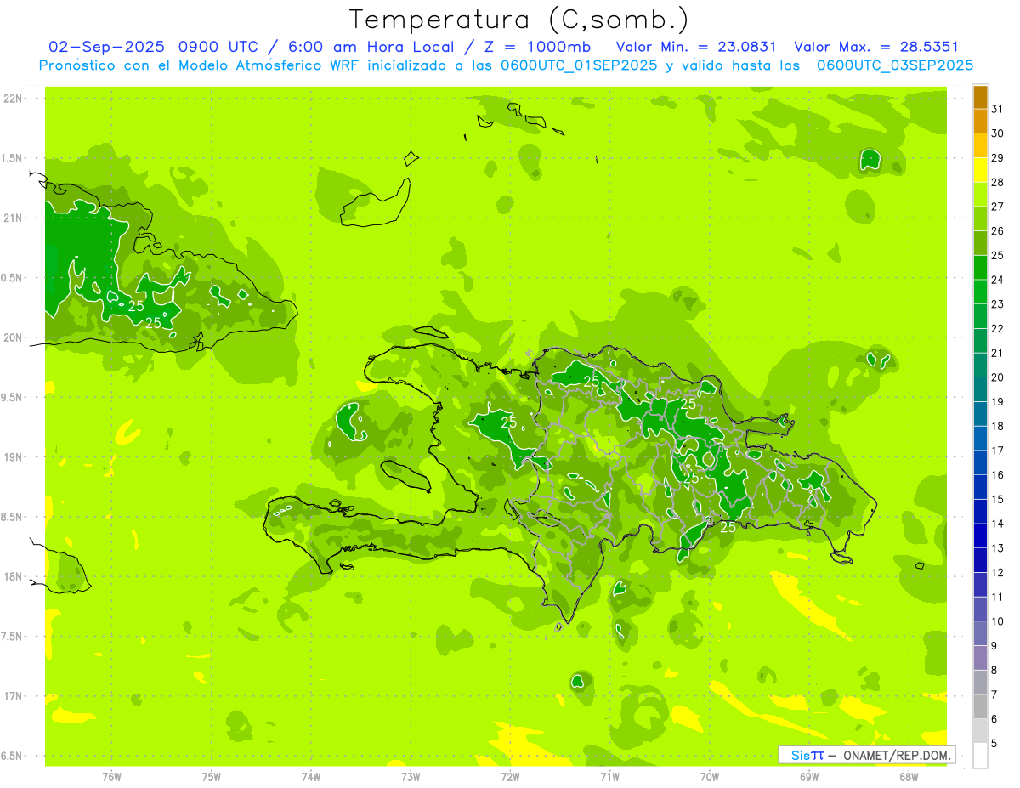The image size is (1020, 788).
Task: Click the 68W longitude axis label
Action: 909,776
